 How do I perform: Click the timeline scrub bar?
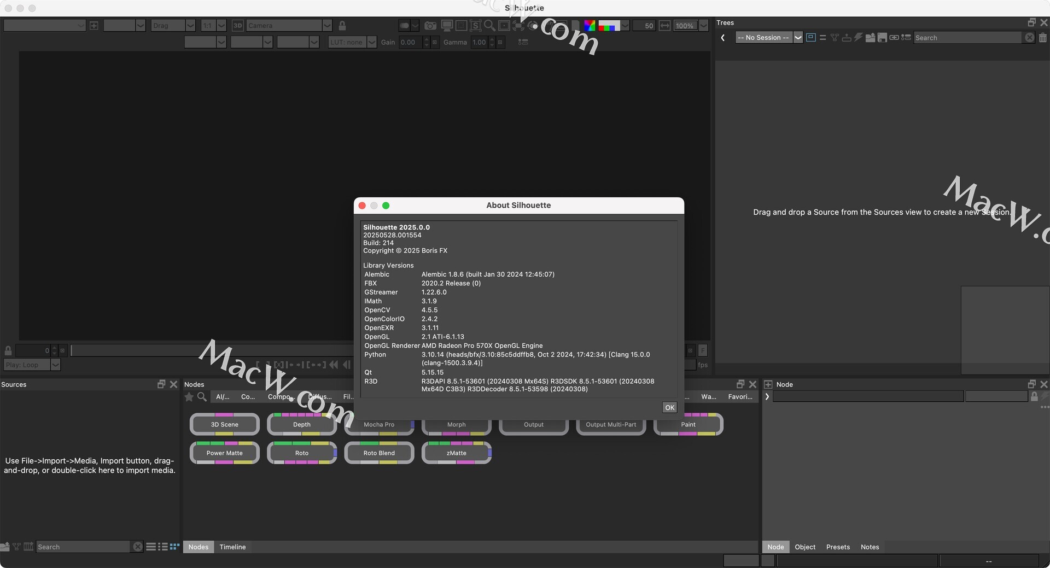(x=212, y=350)
